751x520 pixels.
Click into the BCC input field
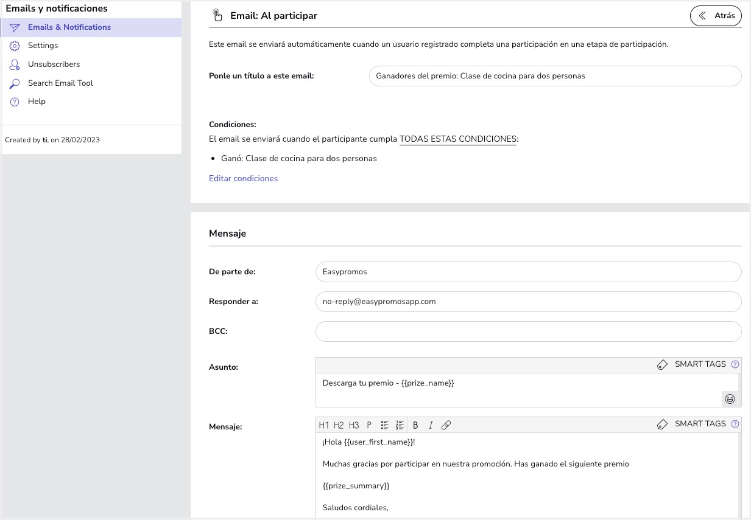click(x=528, y=331)
